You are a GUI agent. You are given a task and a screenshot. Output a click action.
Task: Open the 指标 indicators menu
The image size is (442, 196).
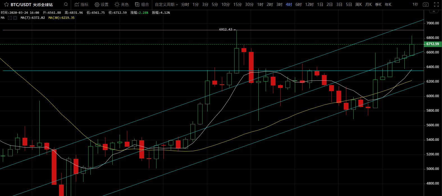81,4
